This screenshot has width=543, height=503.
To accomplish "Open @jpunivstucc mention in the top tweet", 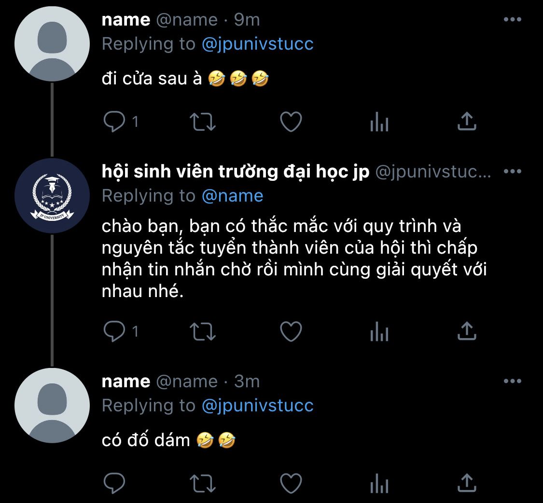I will point(258,44).
